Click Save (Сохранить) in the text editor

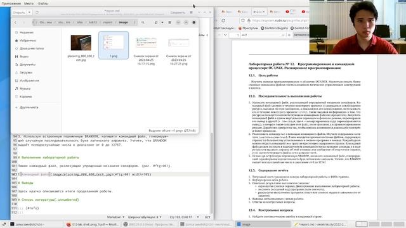tap(178, 13)
